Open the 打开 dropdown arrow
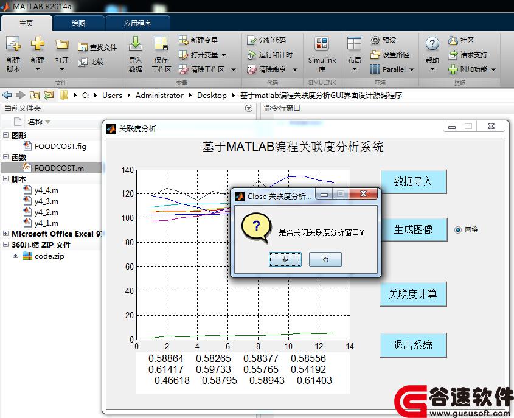Image resolution: width=514 pixels, height=418 pixels. point(61,69)
